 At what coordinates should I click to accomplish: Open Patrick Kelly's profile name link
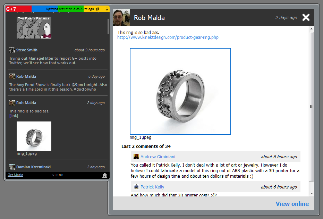(x=152, y=187)
